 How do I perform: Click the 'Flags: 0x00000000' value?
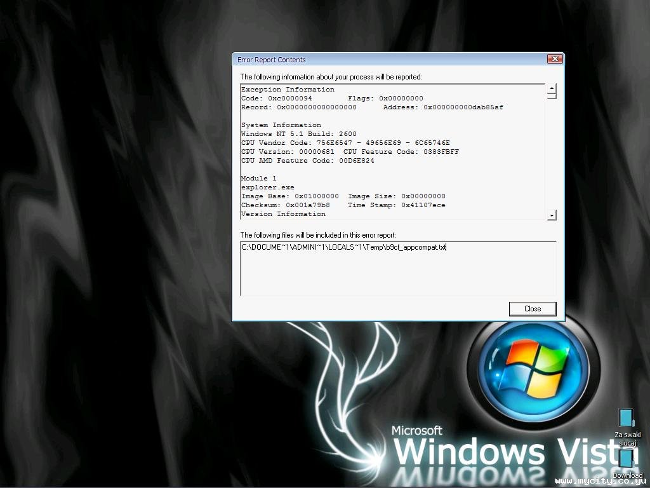(385, 98)
